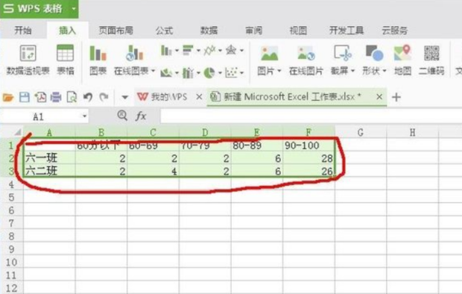Pick the scatter chart type icon
The image size is (462, 294).
(231, 72)
